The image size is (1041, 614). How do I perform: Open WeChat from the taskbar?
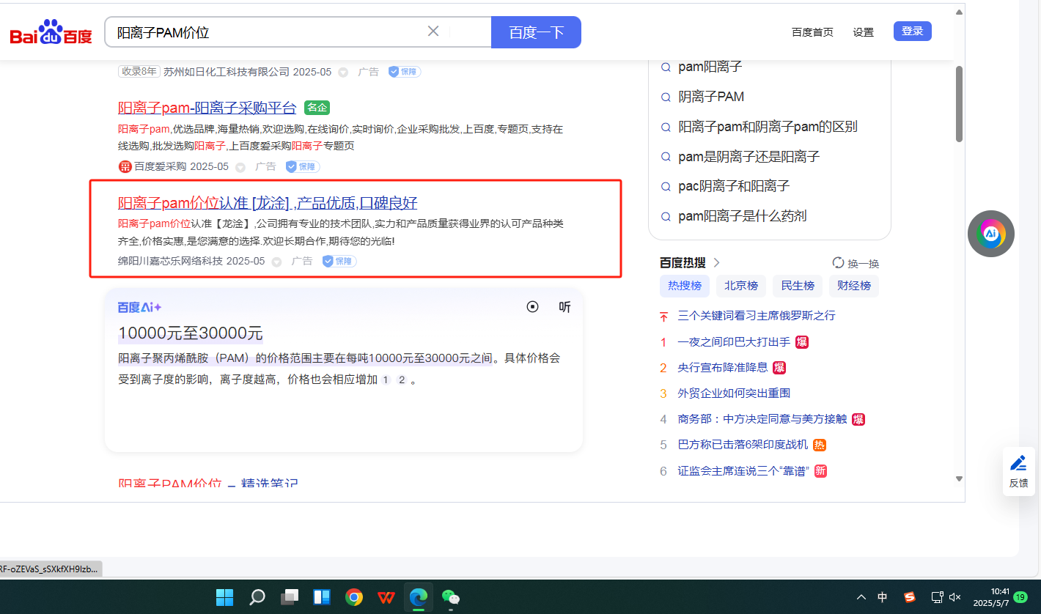451,597
